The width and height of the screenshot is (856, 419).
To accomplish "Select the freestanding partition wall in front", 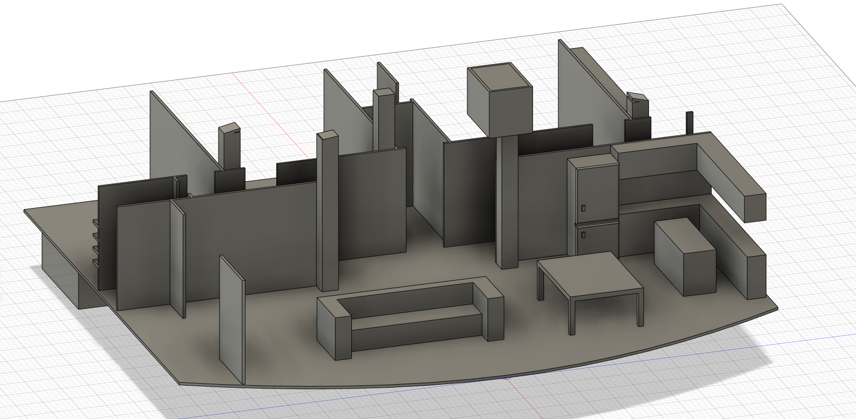I will tap(232, 319).
